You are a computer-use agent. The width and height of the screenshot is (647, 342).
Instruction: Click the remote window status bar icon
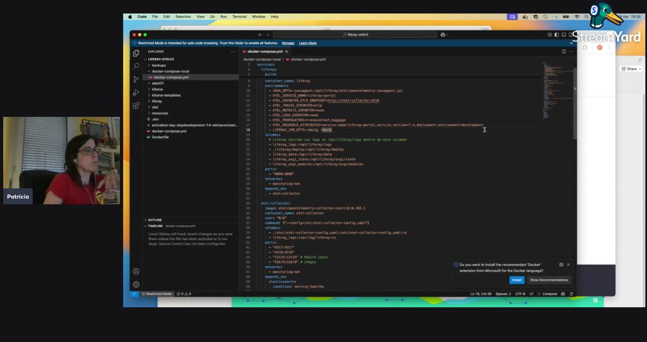[135, 294]
